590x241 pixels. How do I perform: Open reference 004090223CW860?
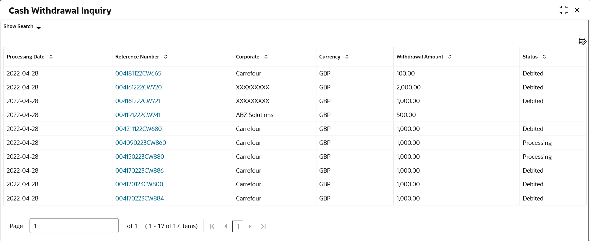141,143
